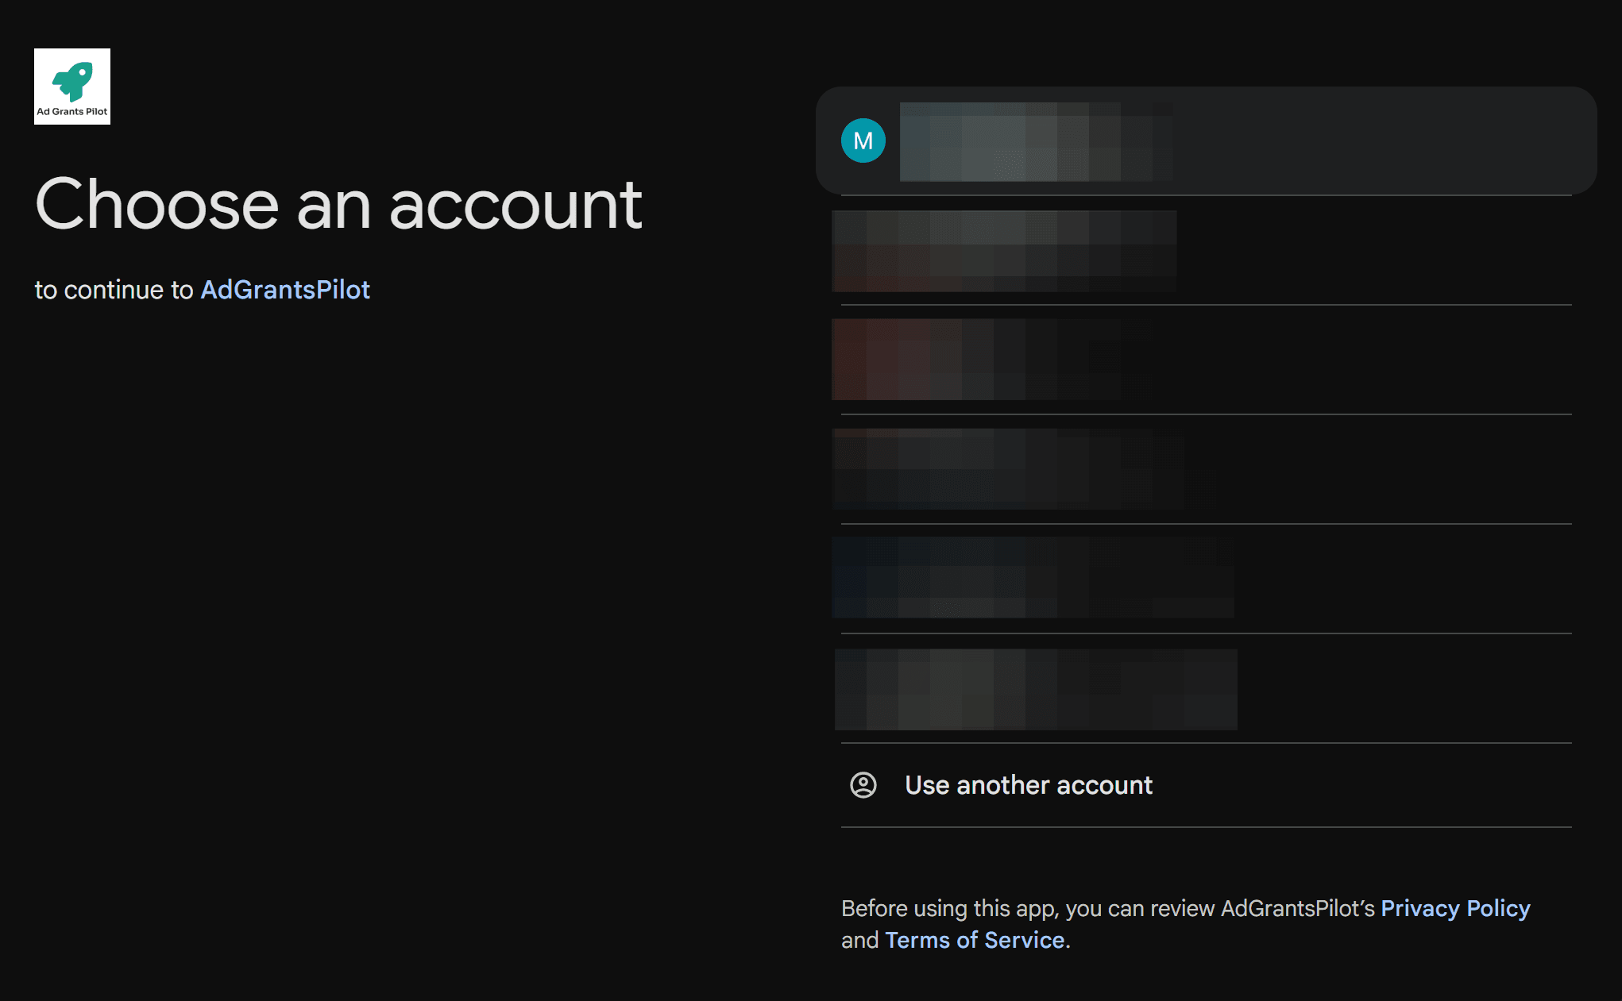Select the account with the M avatar
The width and height of the screenshot is (1622, 1001).
pos(1206,141)
